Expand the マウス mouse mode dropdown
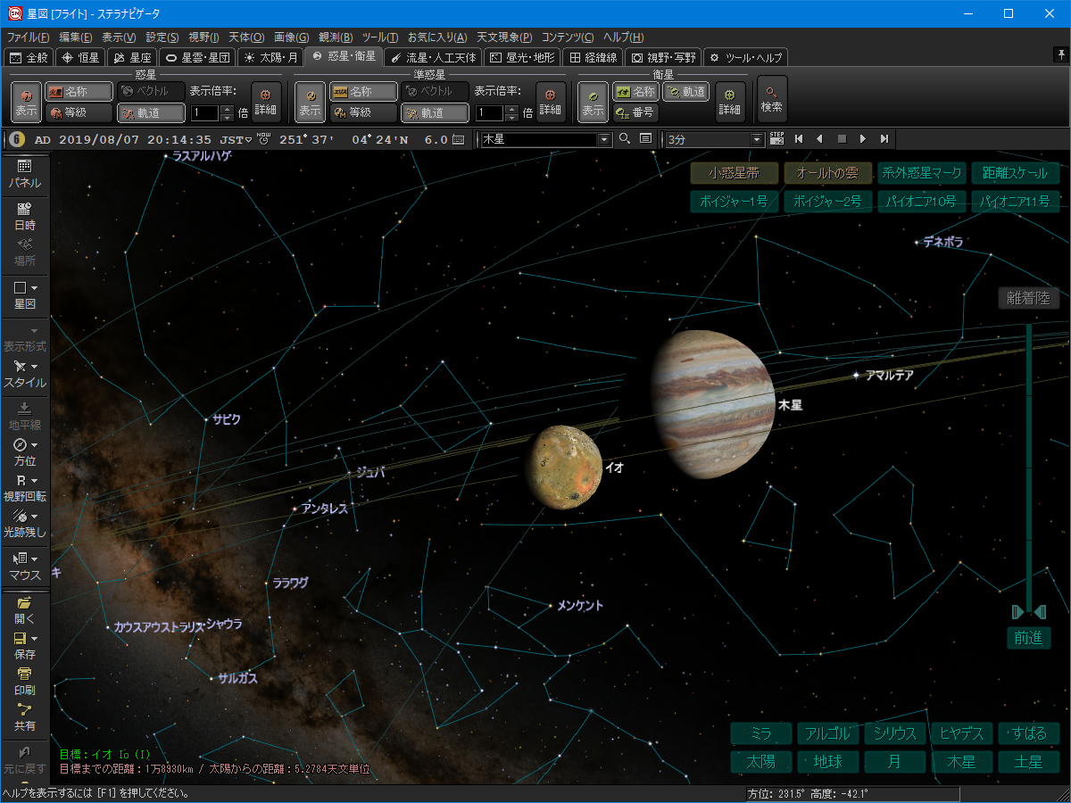 (x=34, y=559)
